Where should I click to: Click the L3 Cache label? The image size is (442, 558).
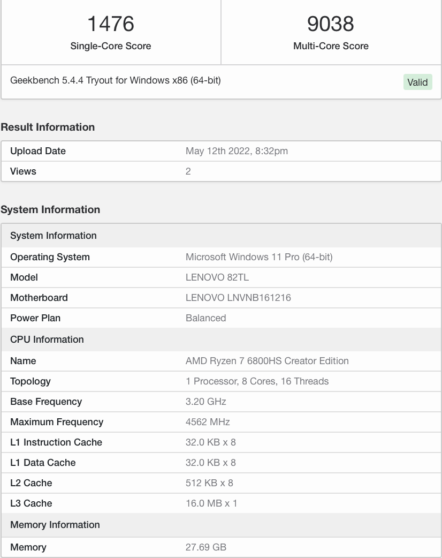click(x=31, y=503)
